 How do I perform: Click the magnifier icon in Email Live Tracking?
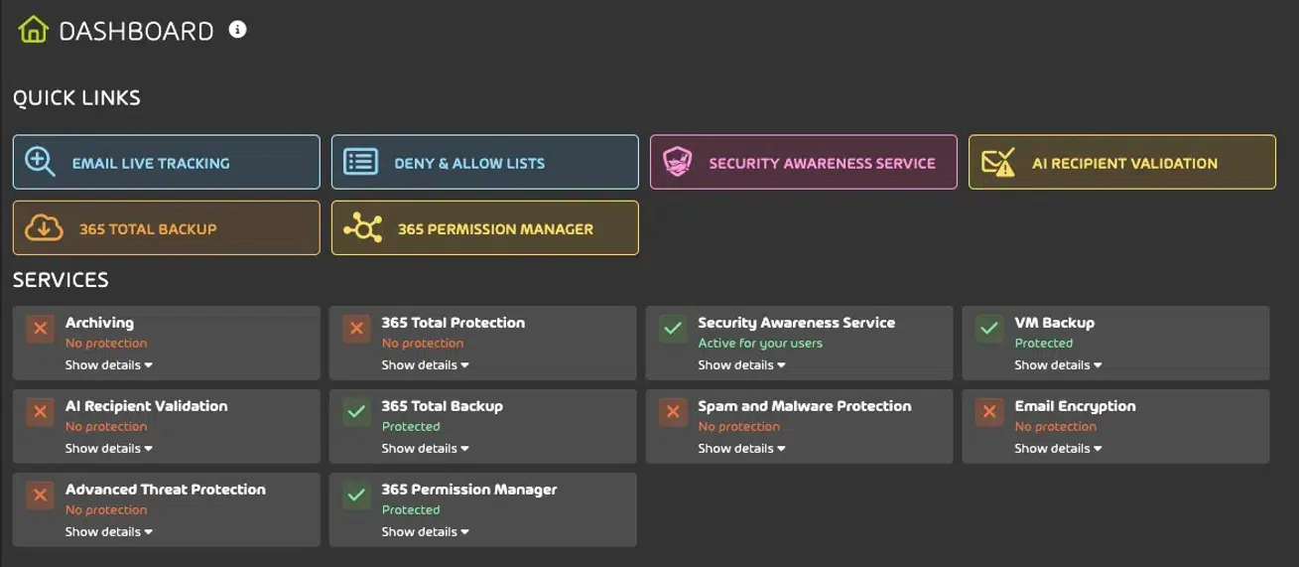click(x=40, y=162)
